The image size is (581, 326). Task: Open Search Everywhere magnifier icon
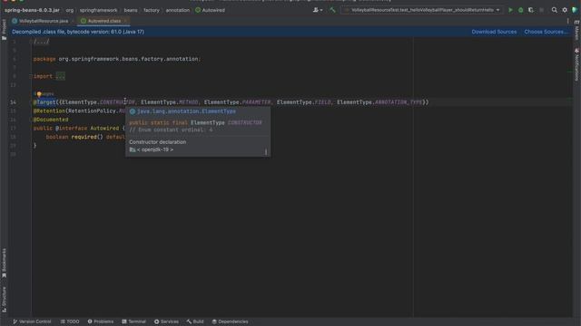[555, 10]
